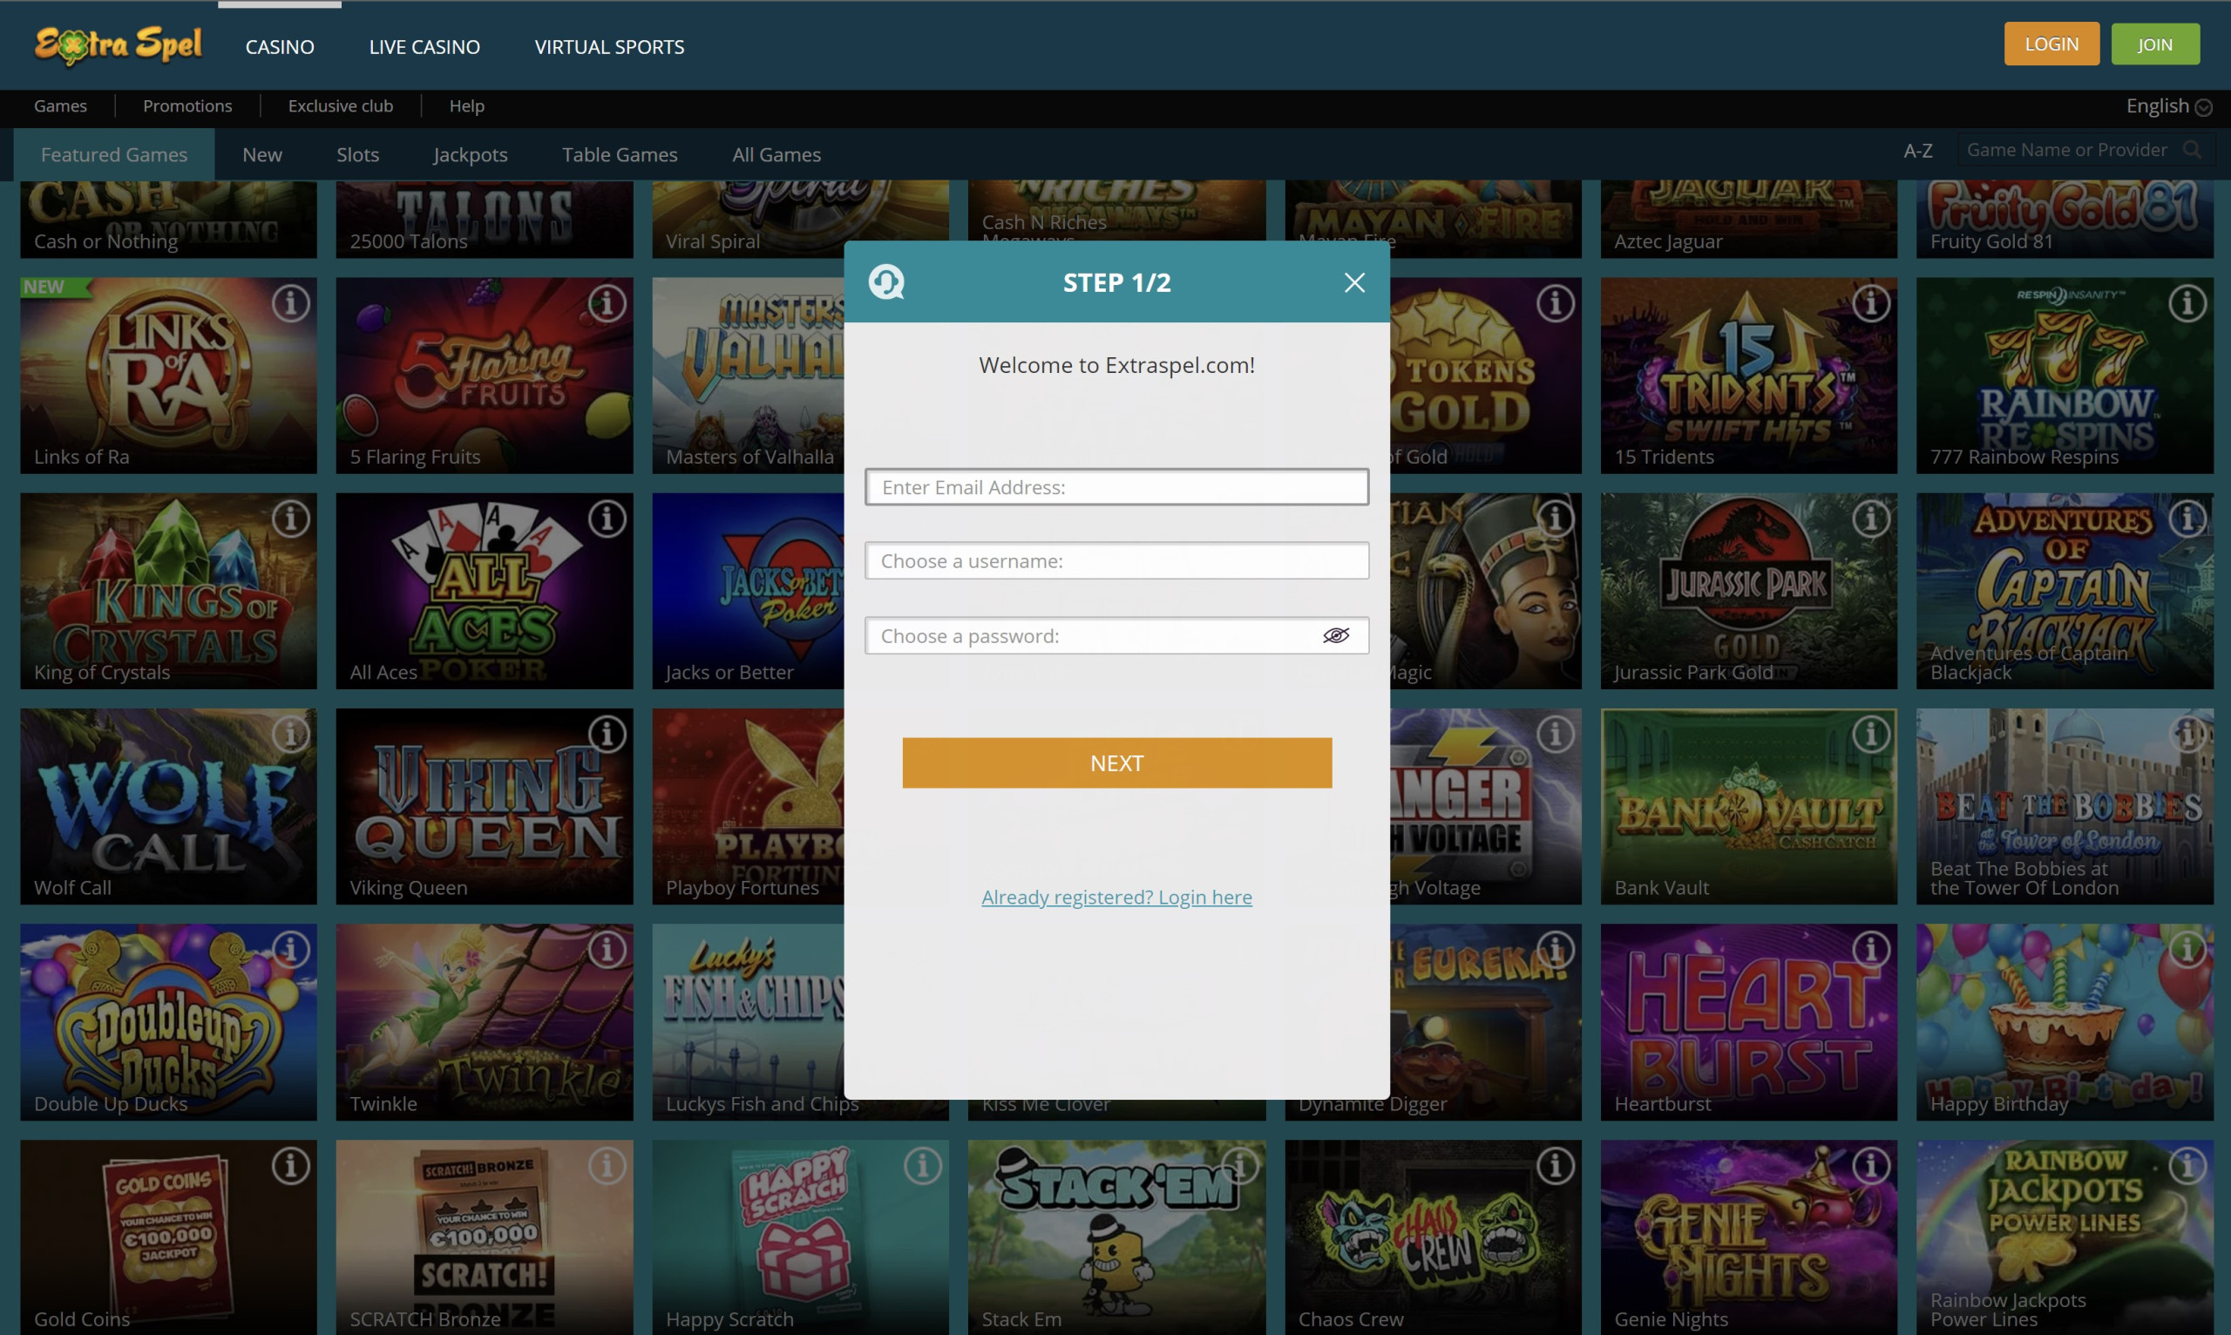Open Table Games tab
The width and height of the screenshot is (2231, 1335).
tap(620, 155)
